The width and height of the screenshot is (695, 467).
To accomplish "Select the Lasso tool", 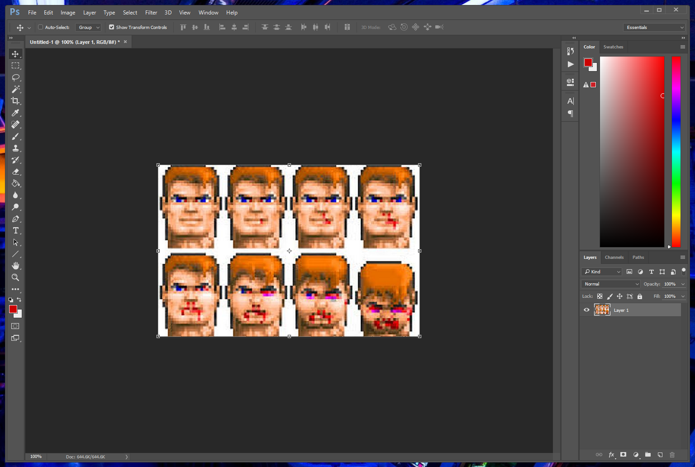I will click(15, 77).
